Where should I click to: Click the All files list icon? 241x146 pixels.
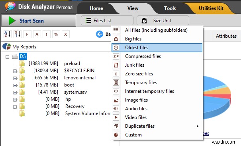[x=116, y=30]
